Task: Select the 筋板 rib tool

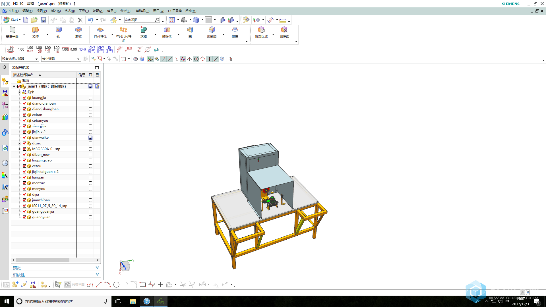Action: [x=78, y=32]
